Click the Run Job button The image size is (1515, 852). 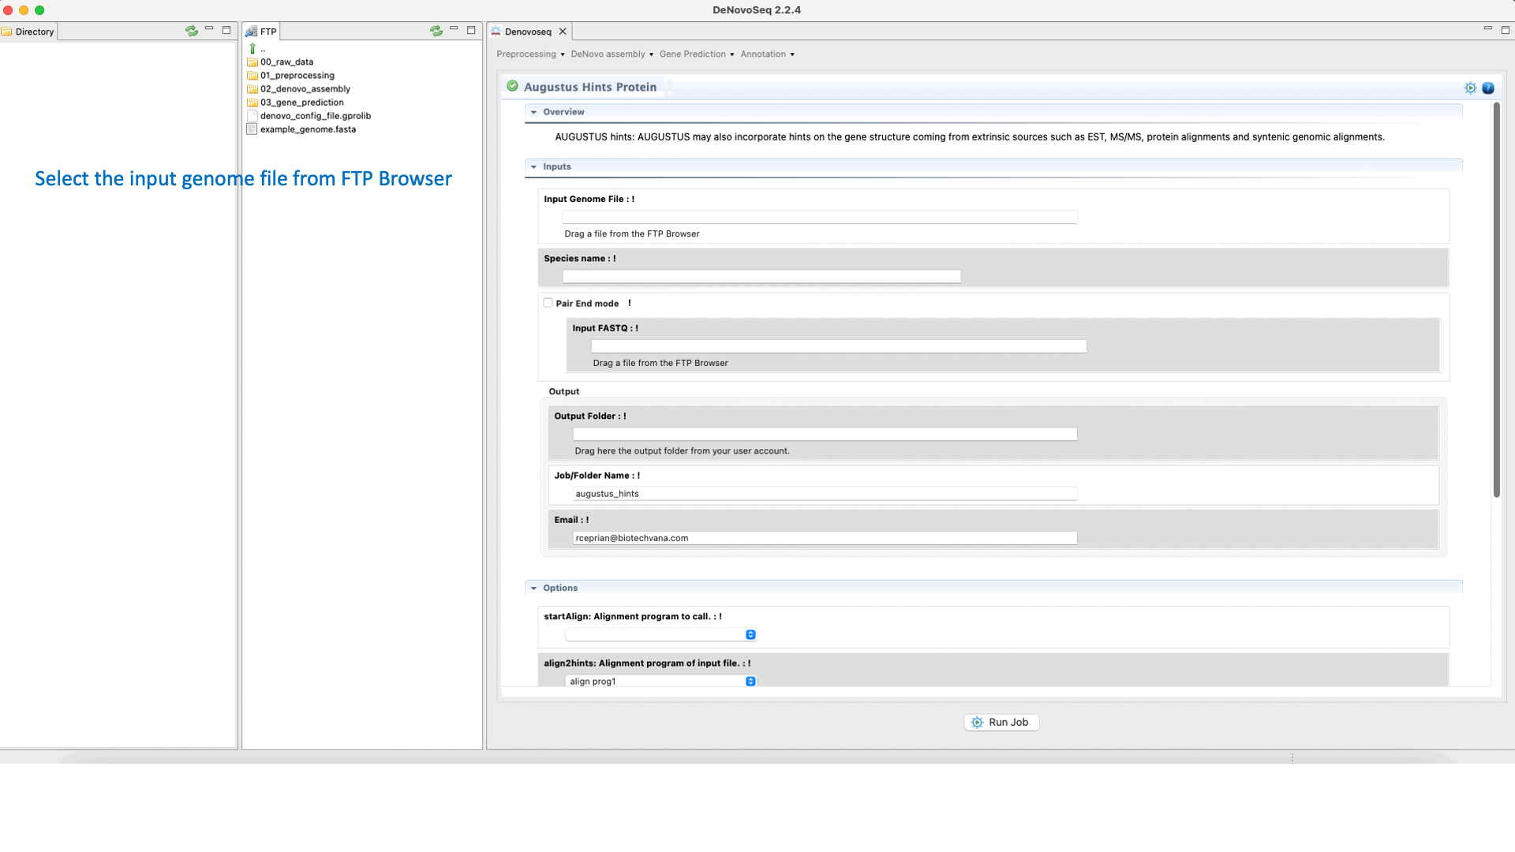[x=1001, y=723]
